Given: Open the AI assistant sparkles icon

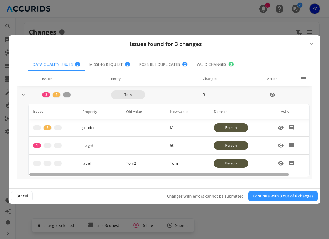Looking at the screenshot, I should point(8,211).
